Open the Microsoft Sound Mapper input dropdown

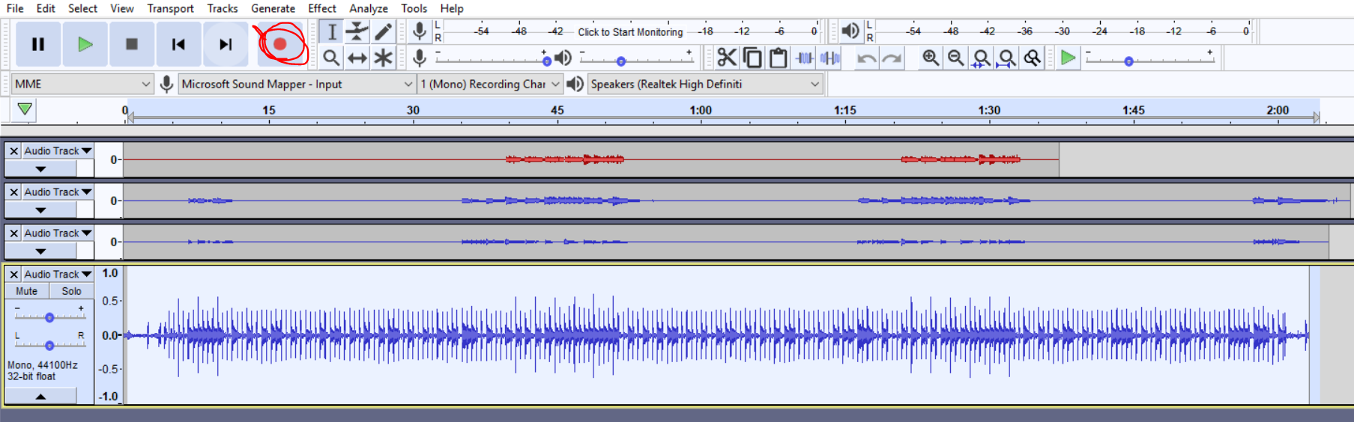point(296,84)
